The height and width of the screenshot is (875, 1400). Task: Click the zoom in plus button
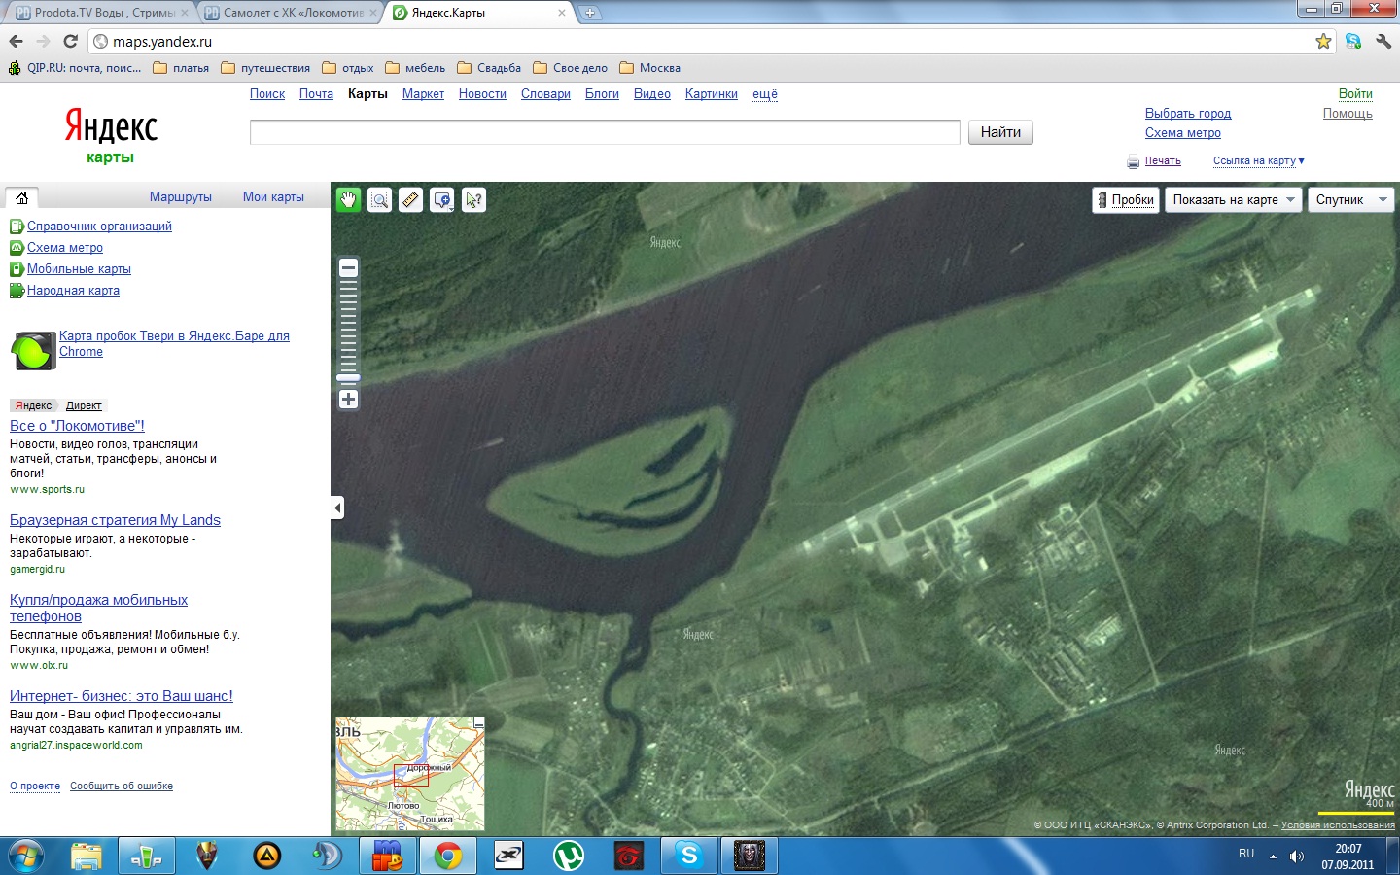348,400
